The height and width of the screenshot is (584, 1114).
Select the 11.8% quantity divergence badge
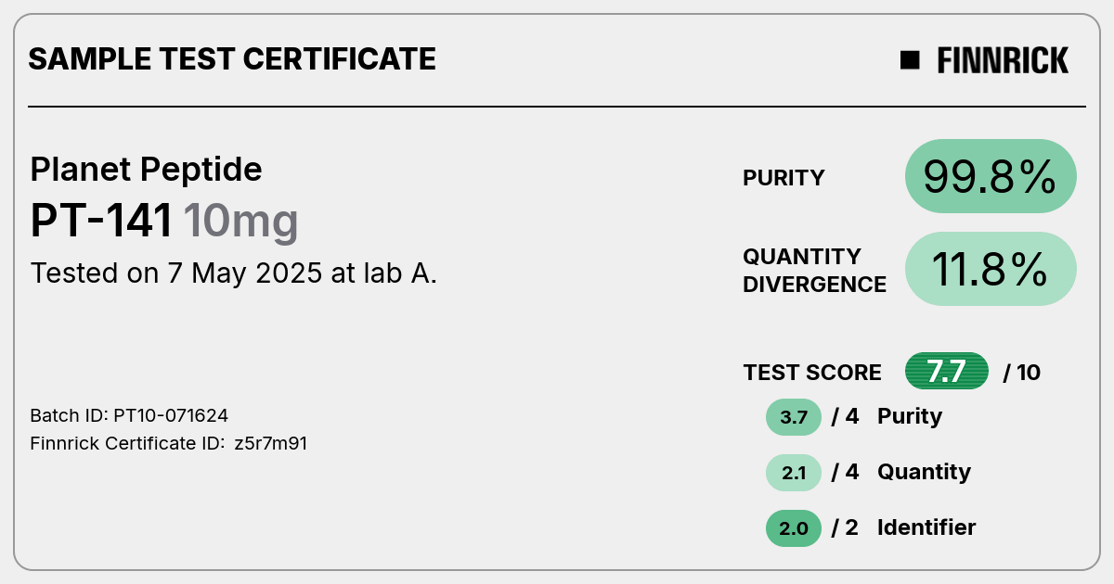(x=991, y=269)
